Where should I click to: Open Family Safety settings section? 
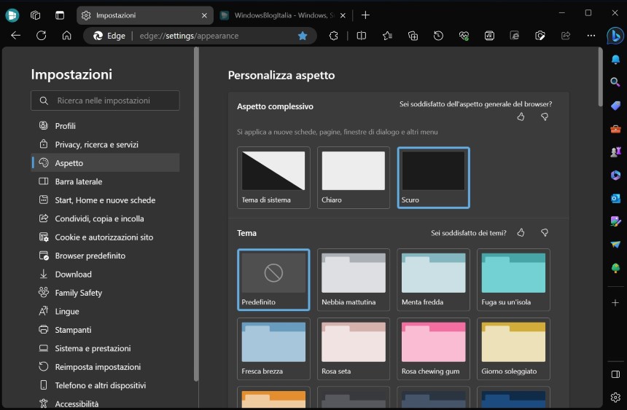tap(105, 293)
